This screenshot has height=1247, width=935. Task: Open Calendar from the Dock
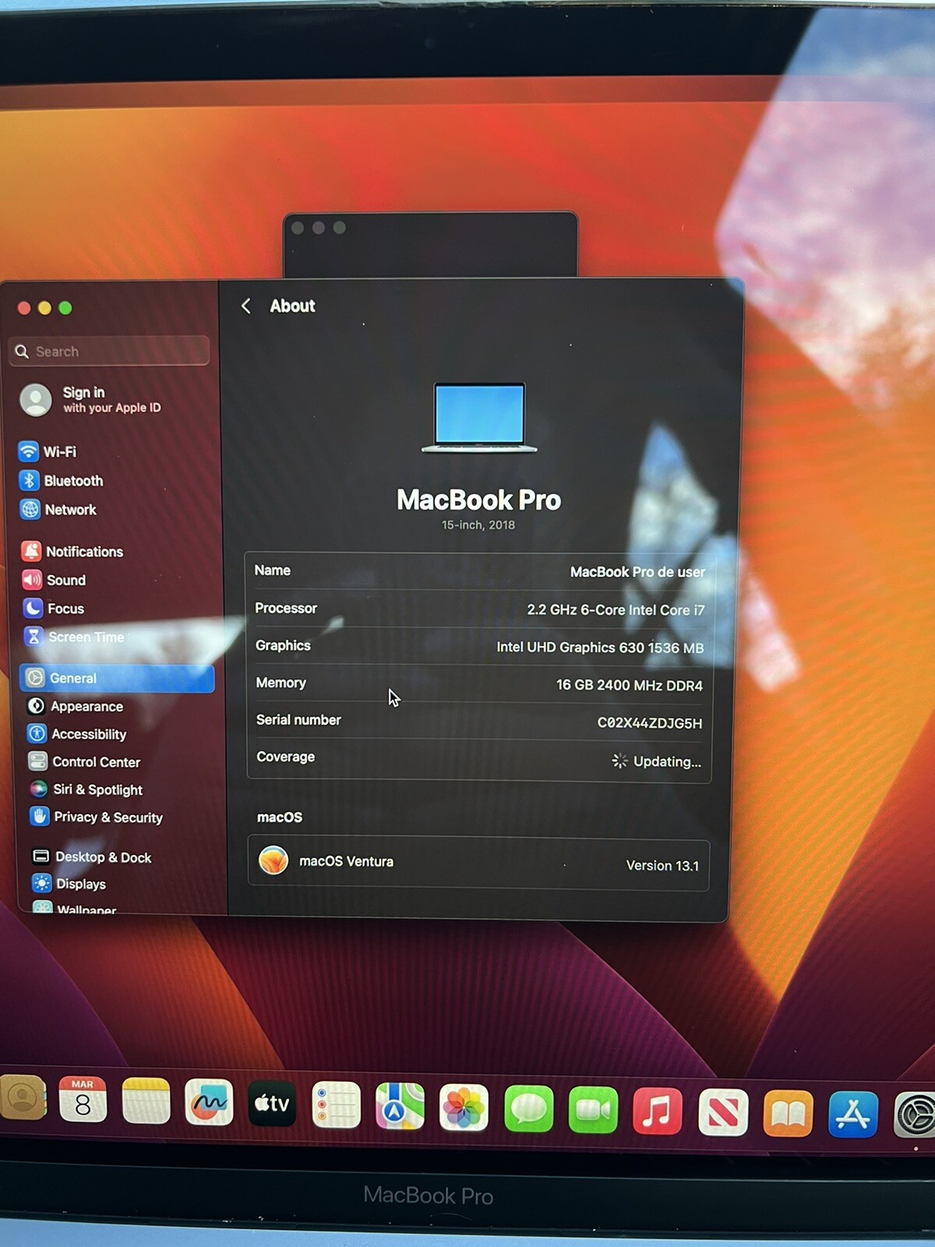83,1100
